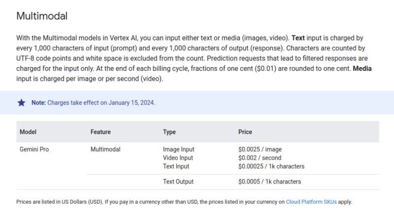Click the Video Input type row
Viewport: 394px width, 213px height.
(x=178, y=158)
